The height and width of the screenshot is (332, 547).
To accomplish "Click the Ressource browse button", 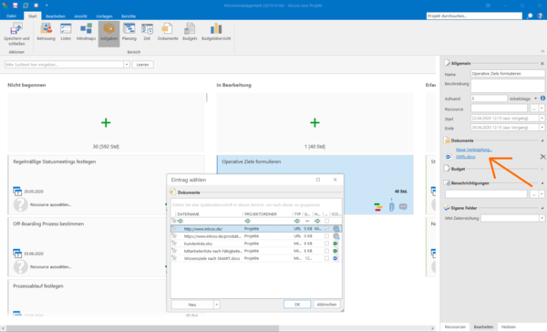I will [x=533, y=109].
